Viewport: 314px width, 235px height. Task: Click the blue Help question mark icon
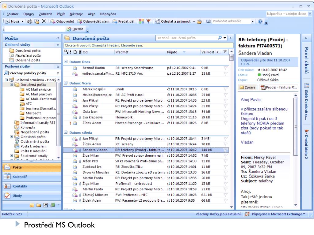(260, 21)
